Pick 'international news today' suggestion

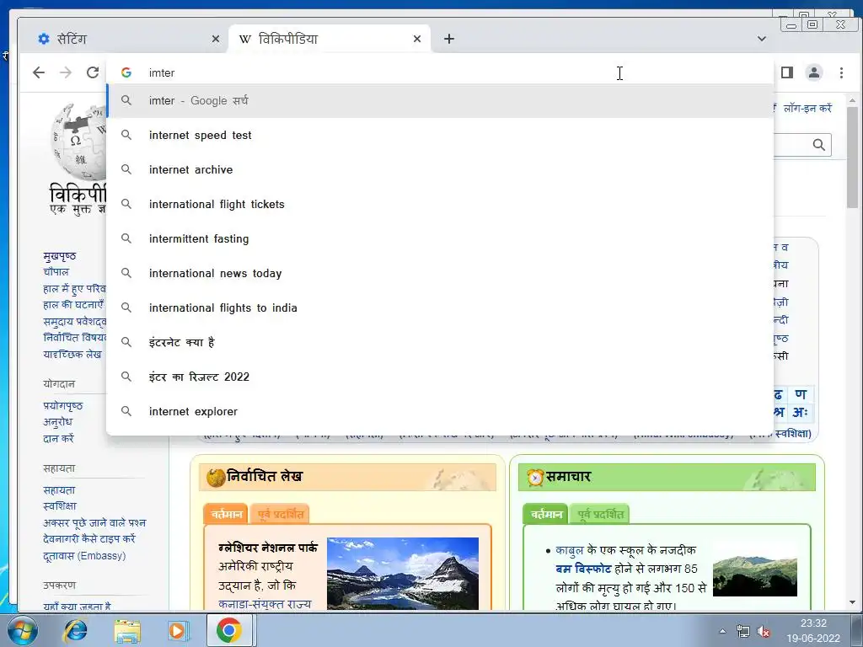click(x=440, y=274)
